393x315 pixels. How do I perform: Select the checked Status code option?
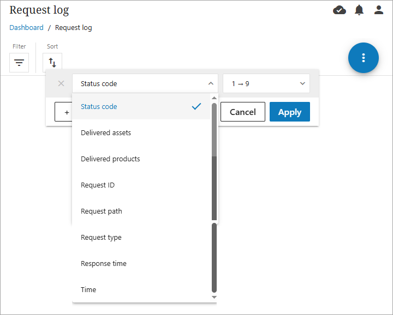tap(141, 107)
